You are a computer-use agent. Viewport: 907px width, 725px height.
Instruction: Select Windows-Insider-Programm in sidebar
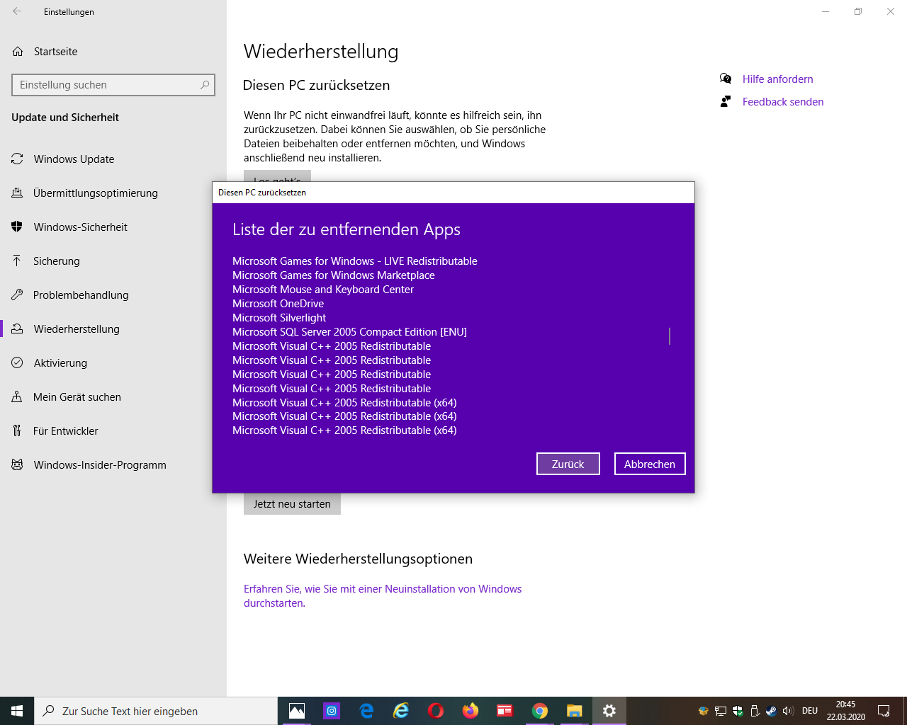tap(113, 465)
